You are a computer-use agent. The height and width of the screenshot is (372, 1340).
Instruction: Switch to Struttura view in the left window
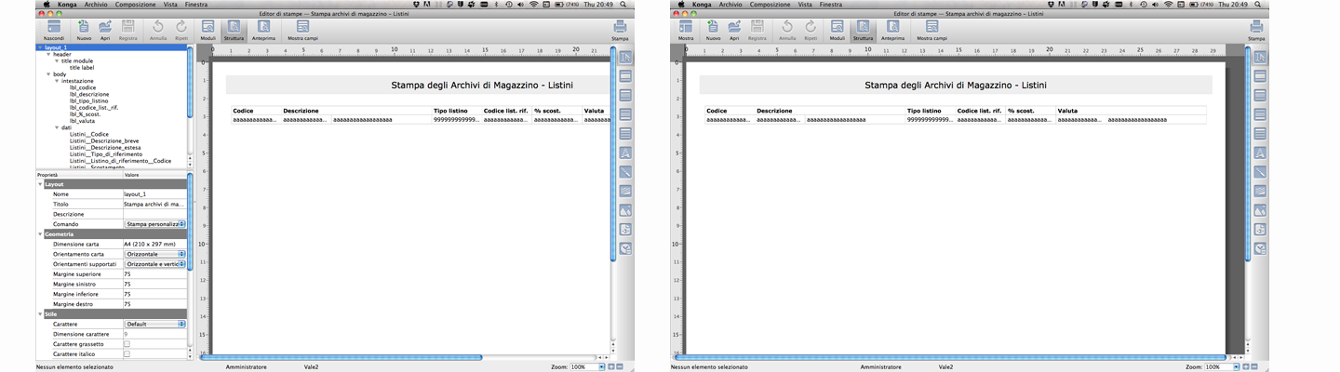(234, 28)
